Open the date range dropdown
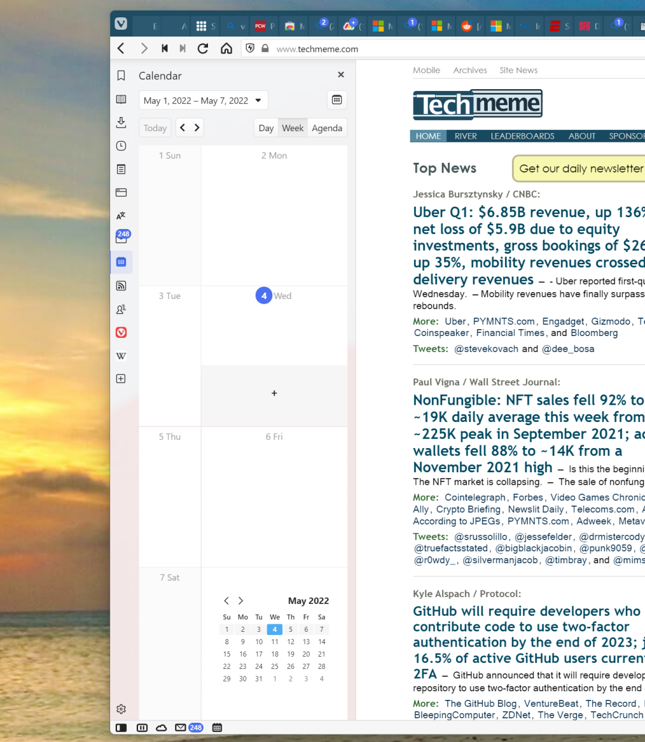 pyautogui.click(x=204, y=100)
